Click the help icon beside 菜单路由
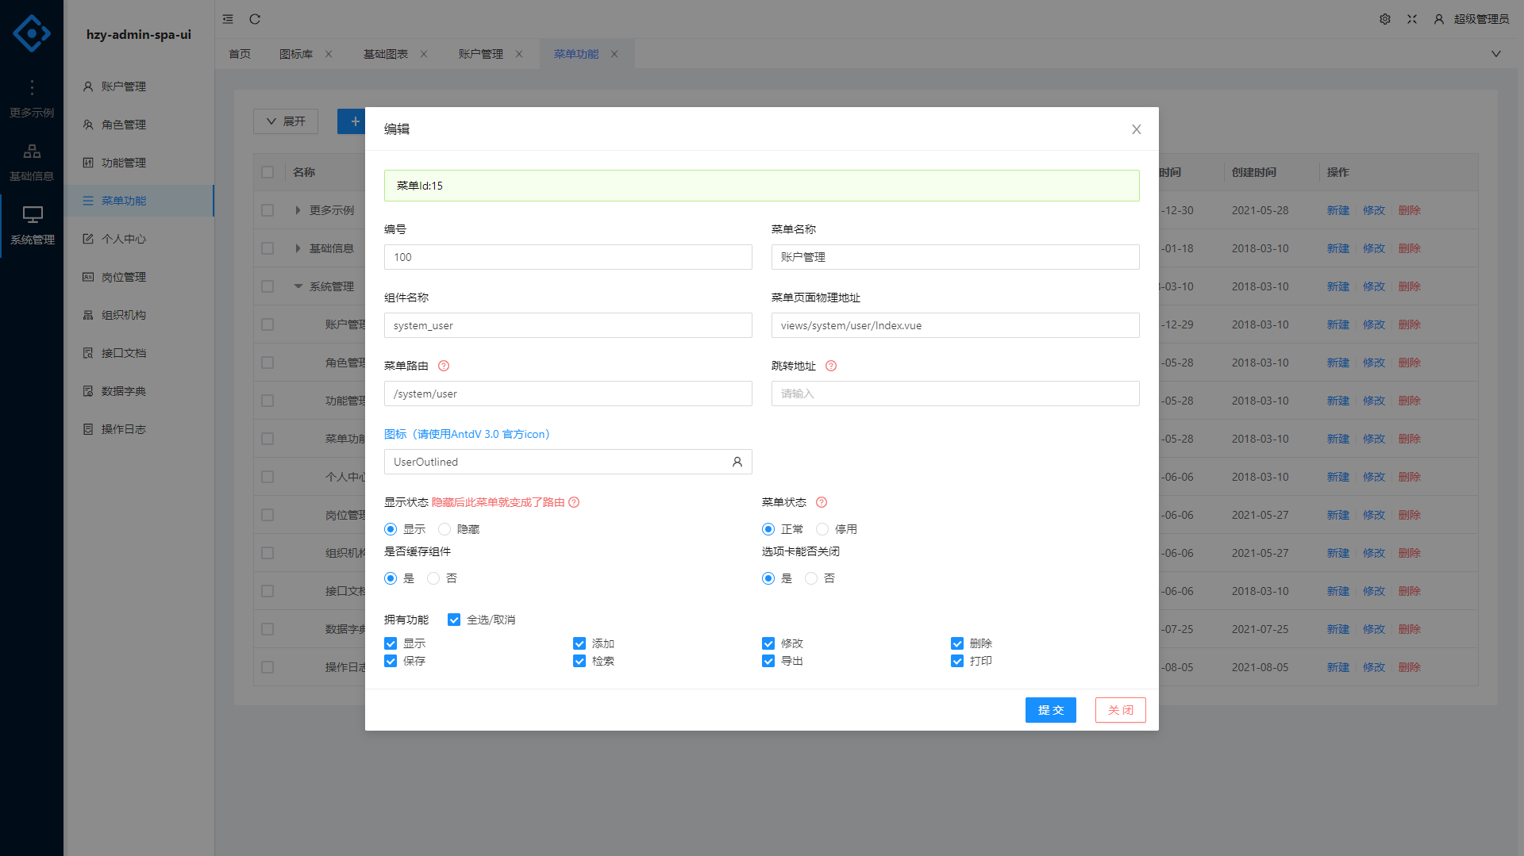Image resolution: width=1524 pixels, height=856 pixels. point(444,366)
